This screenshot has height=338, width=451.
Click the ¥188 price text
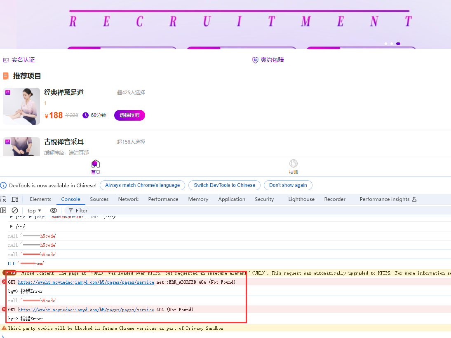pyautogui.click(x=54, y=115)
